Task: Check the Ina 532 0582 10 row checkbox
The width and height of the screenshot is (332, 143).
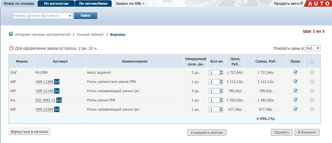Action: coord(312,100)
